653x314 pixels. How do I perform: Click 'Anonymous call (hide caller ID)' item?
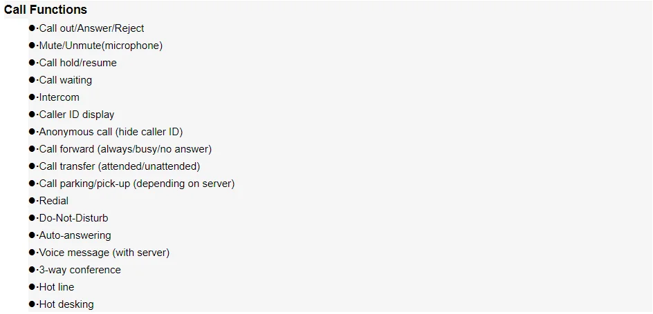click(111, 132)
